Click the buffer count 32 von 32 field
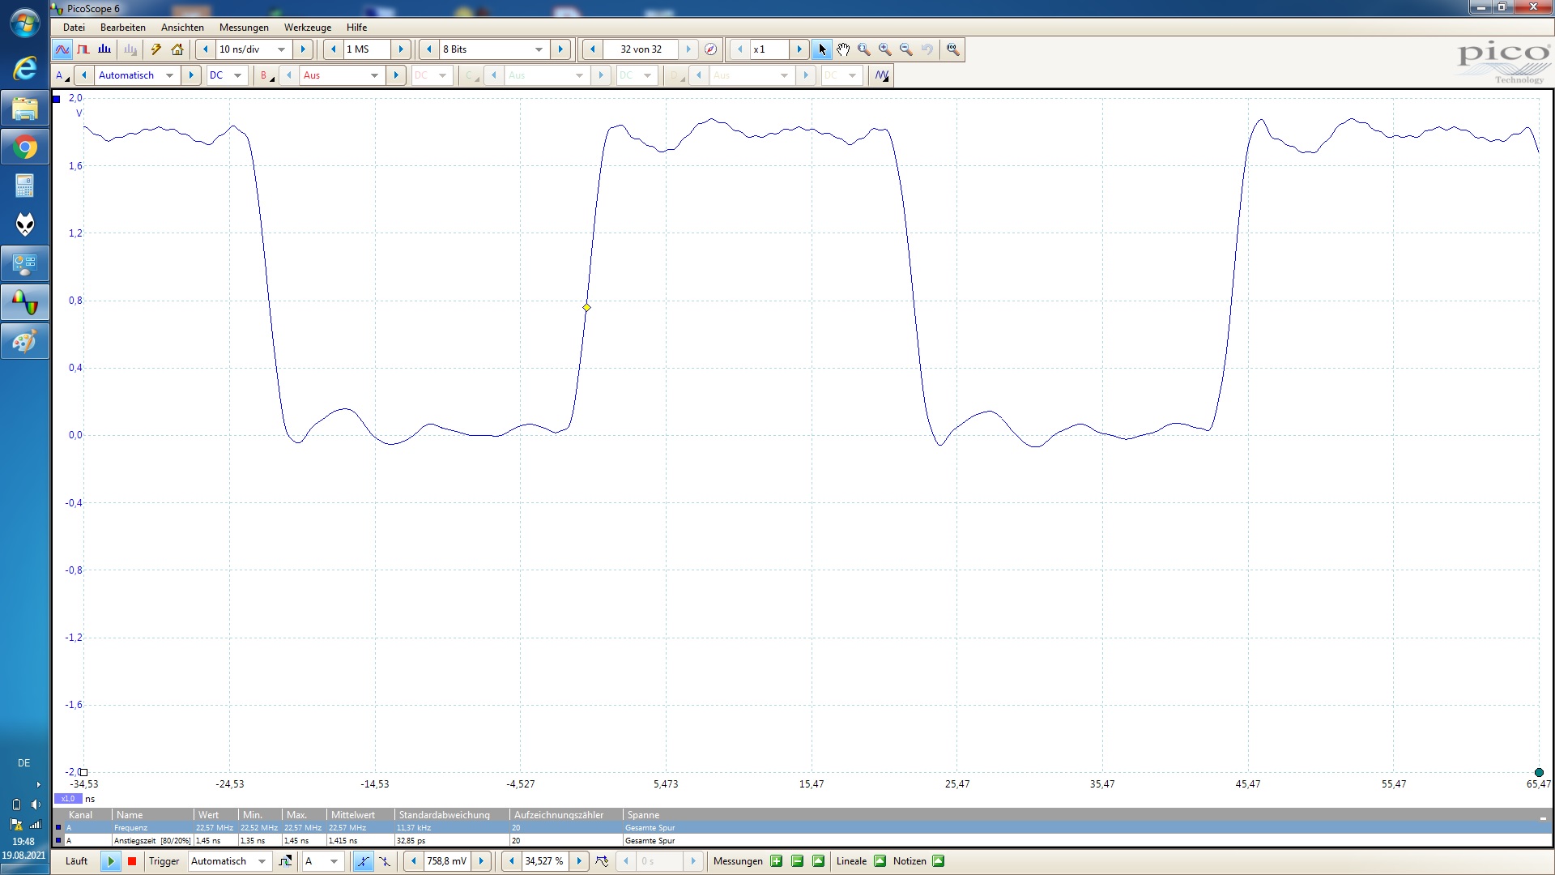 click(641, 49)
